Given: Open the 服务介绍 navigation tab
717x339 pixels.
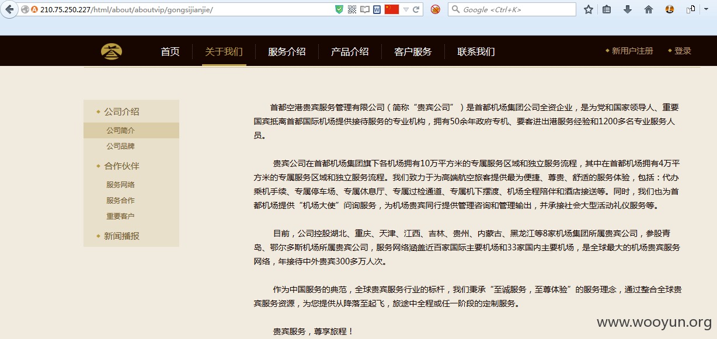Looking at the screenshot, I should coord(287,51).
